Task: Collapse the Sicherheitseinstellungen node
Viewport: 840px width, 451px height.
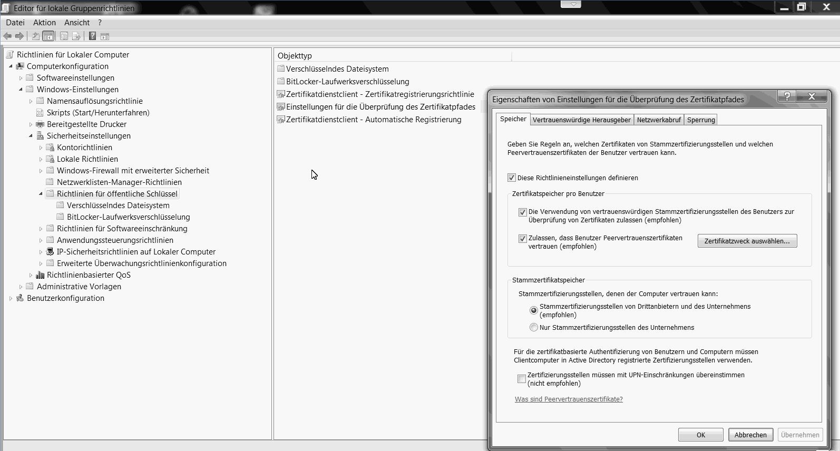Action: [x=31, y=136]
